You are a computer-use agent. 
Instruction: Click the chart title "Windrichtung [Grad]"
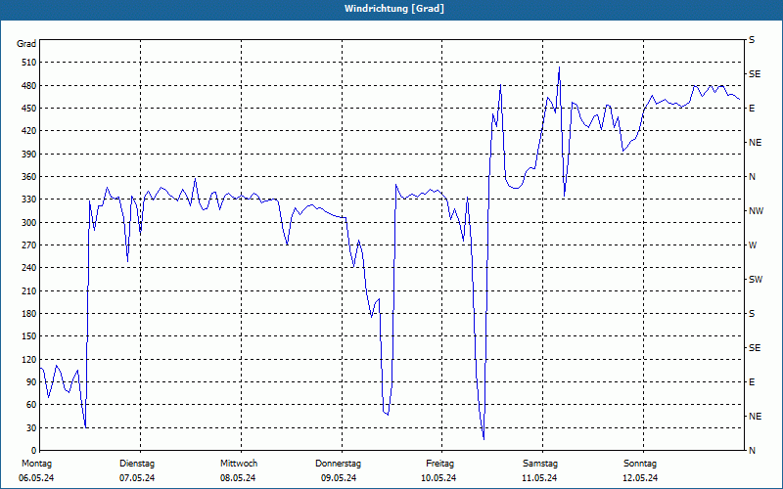click(394, 9)
